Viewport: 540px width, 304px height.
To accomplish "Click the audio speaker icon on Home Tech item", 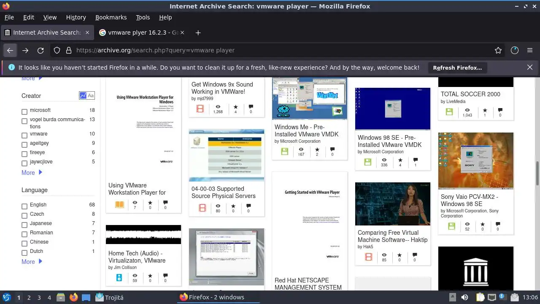I will (x=119, y=278).
